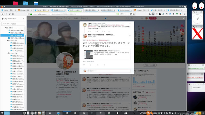Open the red folder desktop icon
The height and width of the screenshot is (115, 205).
point(15,3)
